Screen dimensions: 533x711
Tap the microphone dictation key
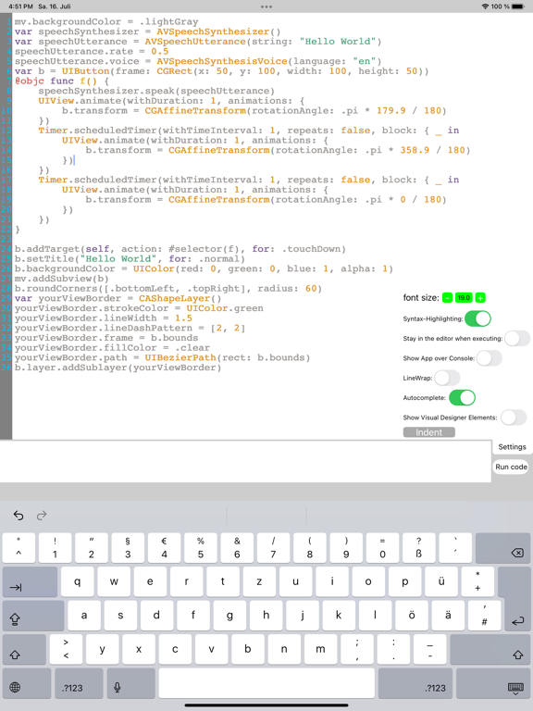click(x=131, y=683)
